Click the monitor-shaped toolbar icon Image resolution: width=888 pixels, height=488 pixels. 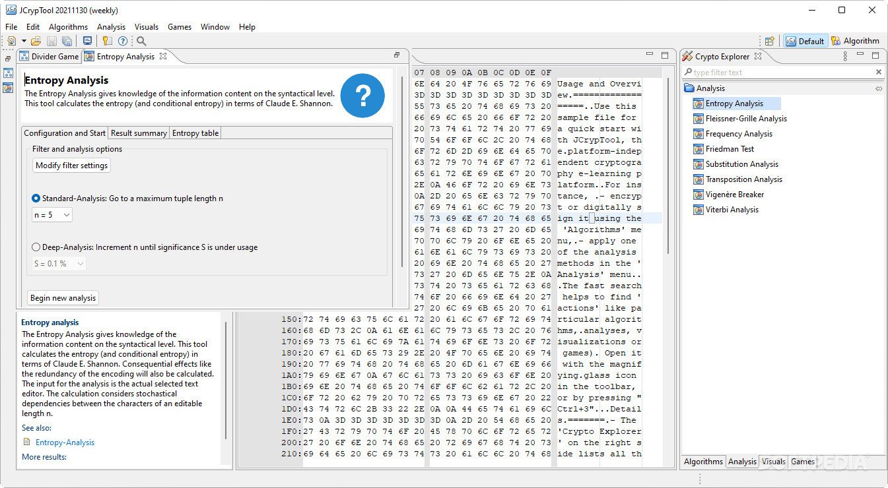pos(87,41)
